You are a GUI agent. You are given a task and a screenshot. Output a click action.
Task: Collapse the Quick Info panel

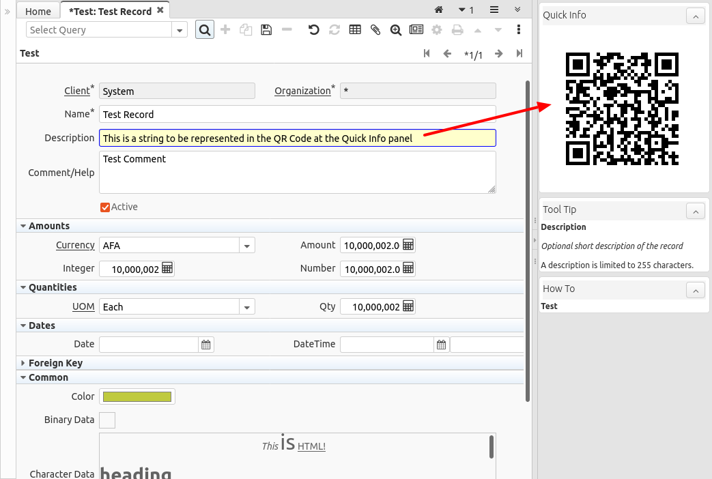pos(694,16)
